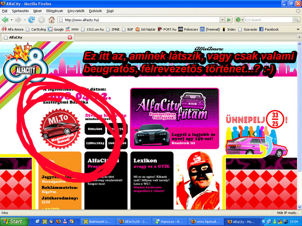This screenshot has height=226, width=302.
Task: Open the Nézet menu
Action: point(37,11)
